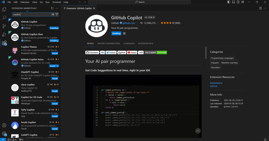
Task: Click the manage gear beside Installing button
Action: (x=124, y=34)
